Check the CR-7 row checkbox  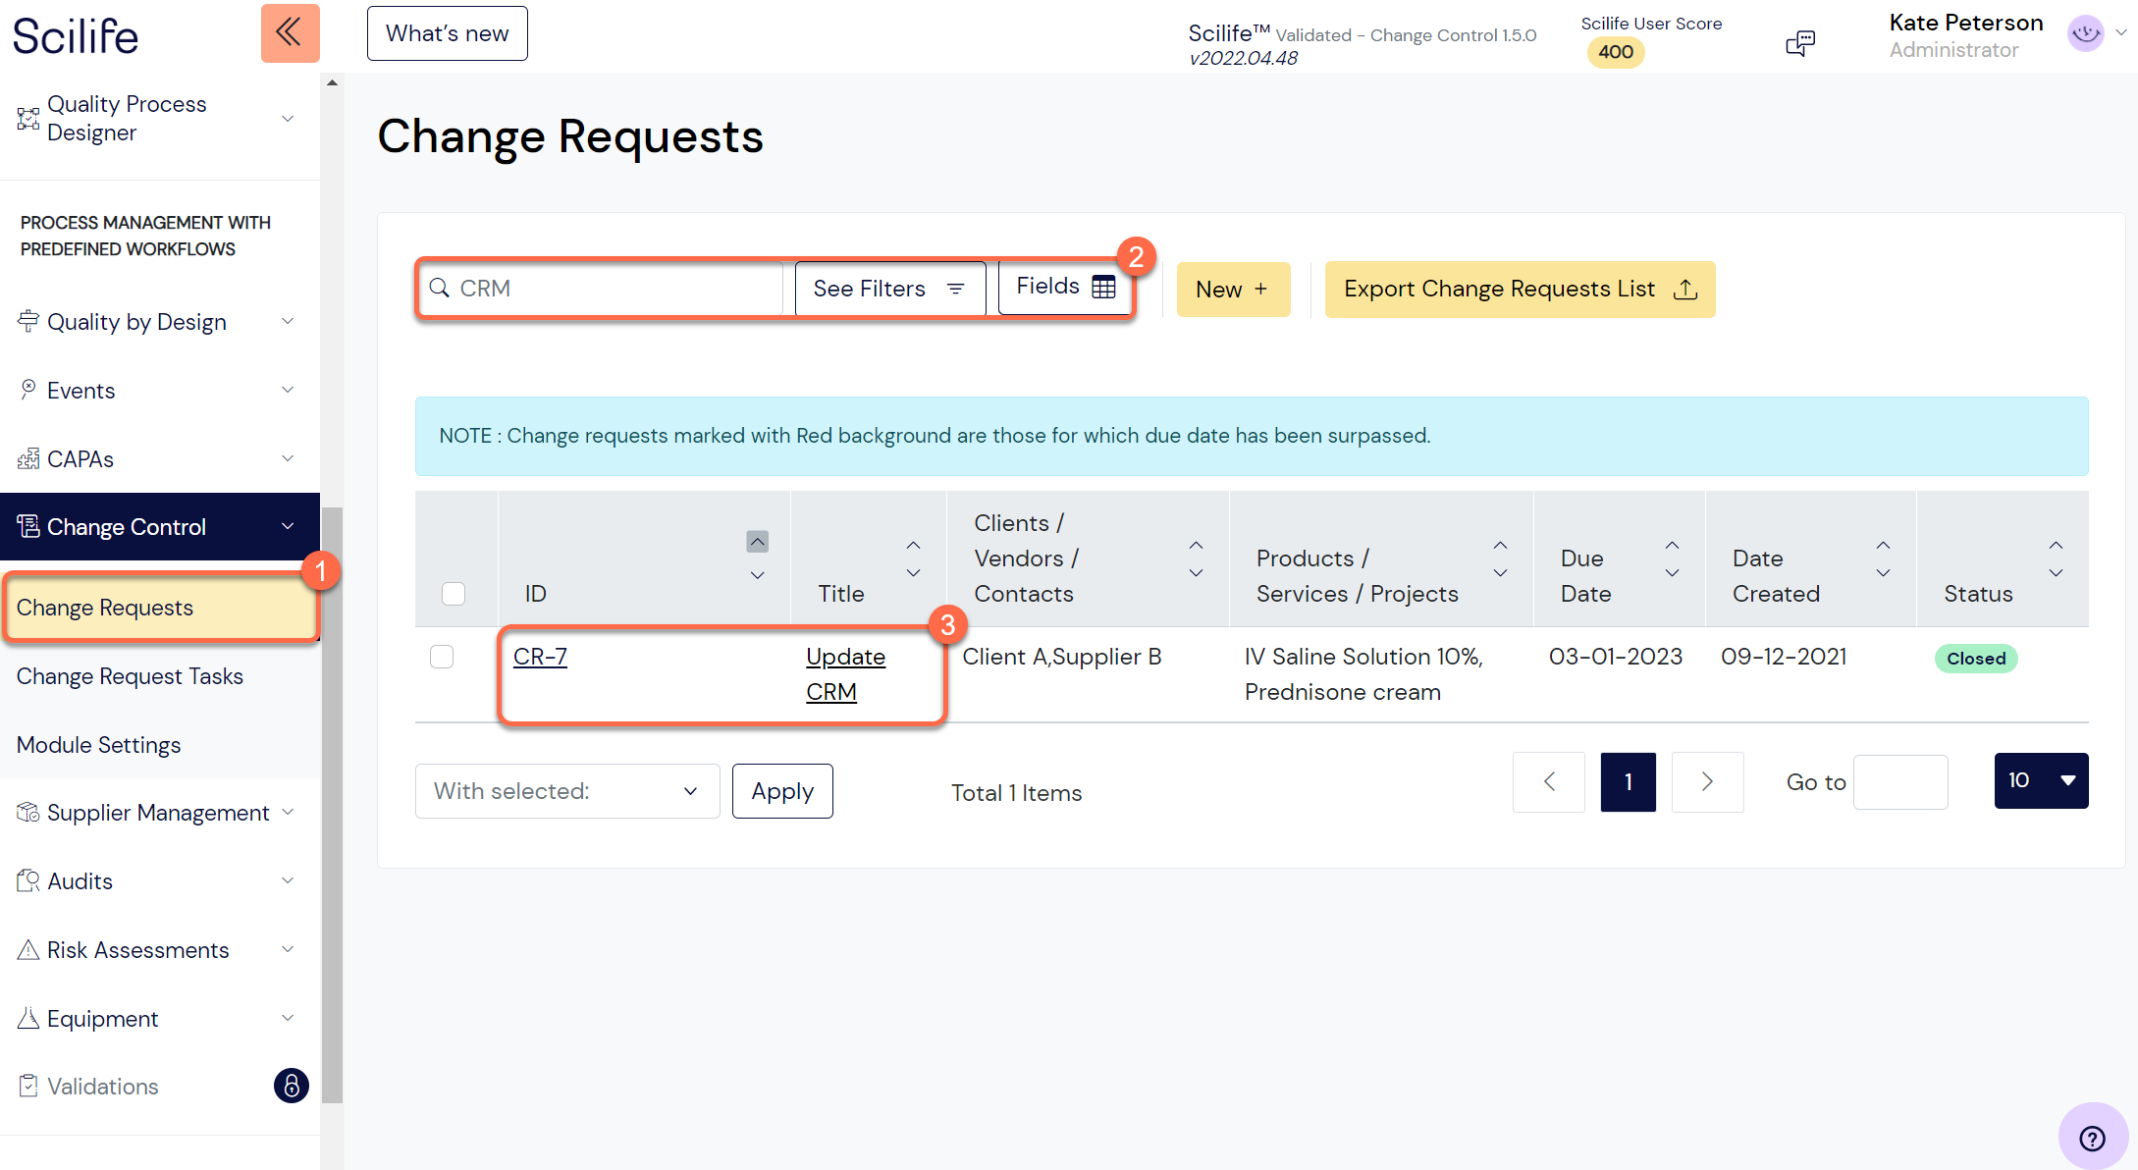(x=442, y=657)
